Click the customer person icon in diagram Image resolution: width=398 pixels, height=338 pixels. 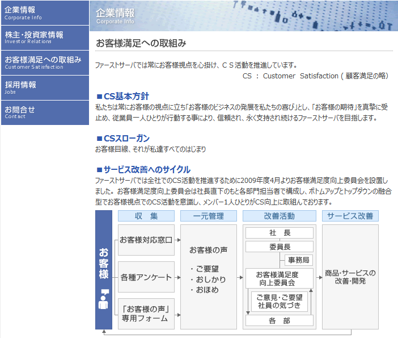(x=104, y=299)
